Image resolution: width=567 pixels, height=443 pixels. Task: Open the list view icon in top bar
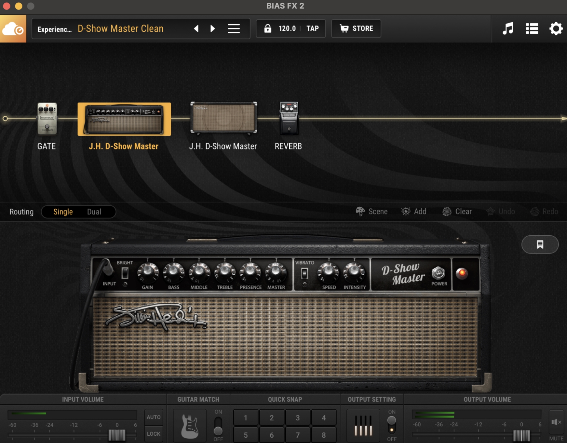click(532, 29)
